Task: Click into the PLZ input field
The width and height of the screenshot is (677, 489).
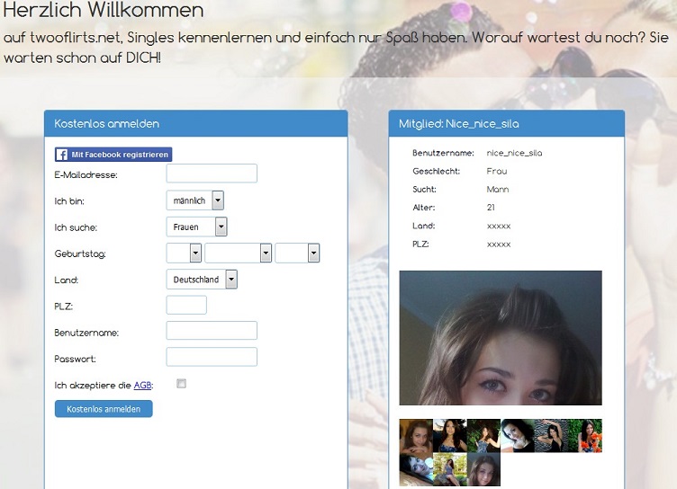Action: tap(186, 306)
